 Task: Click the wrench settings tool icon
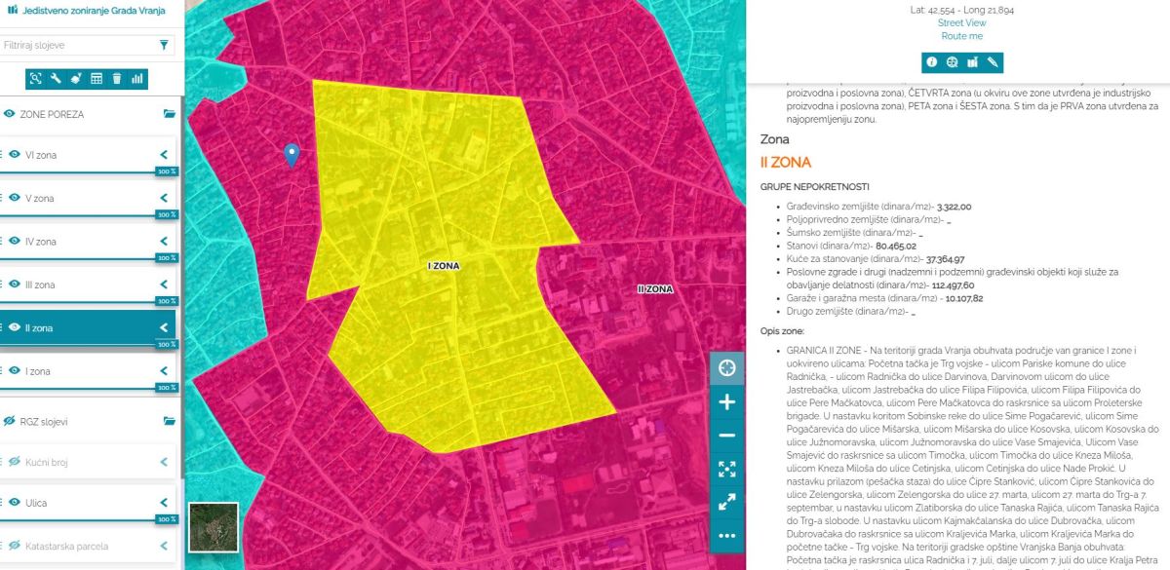tap(57, 79)
